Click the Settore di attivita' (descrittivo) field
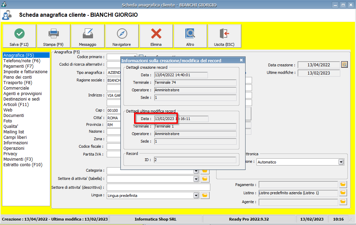Screen dimensions: 356x225 coord(158,187)
